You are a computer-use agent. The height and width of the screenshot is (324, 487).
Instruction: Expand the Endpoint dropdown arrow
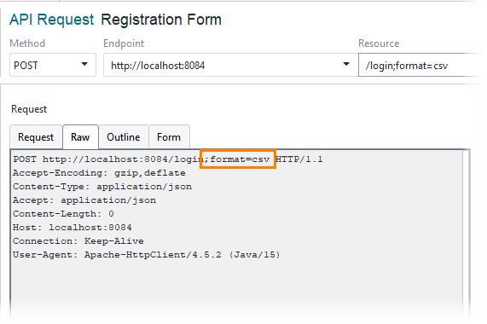[346, 64]
